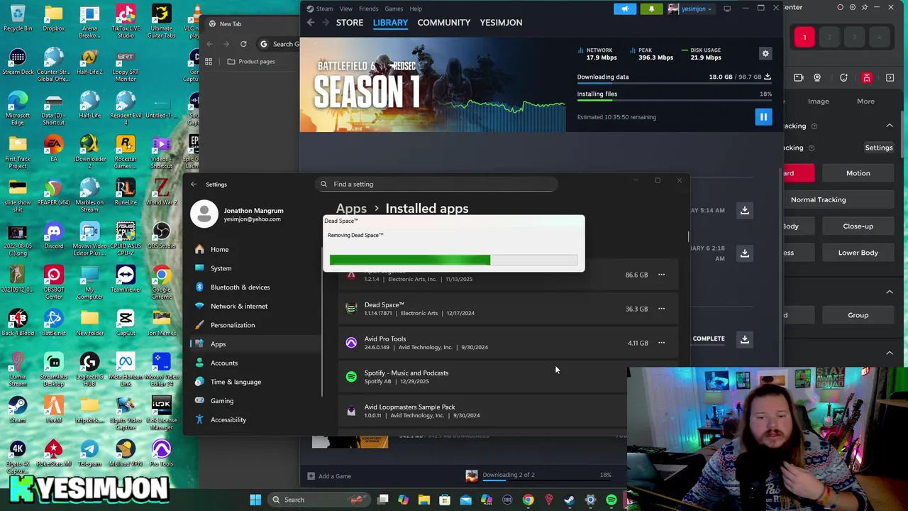Click panel expand arrow icon in camera toolbar
The image size is (908, 511).
click(890, 78)
